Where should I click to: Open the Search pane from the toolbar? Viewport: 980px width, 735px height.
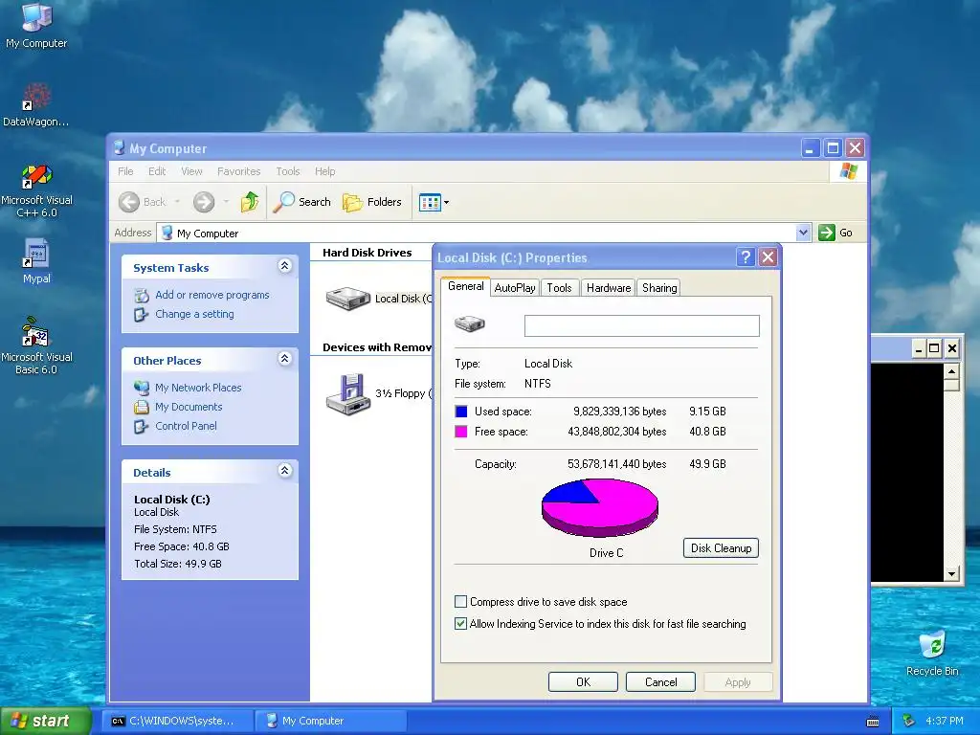coord(301,202)
